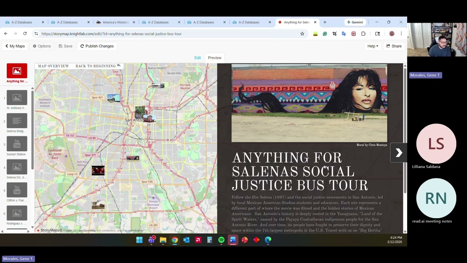Advance to next slide with right arrow
The width and height of the screenshot is (467, 263).
pos(399,153)
